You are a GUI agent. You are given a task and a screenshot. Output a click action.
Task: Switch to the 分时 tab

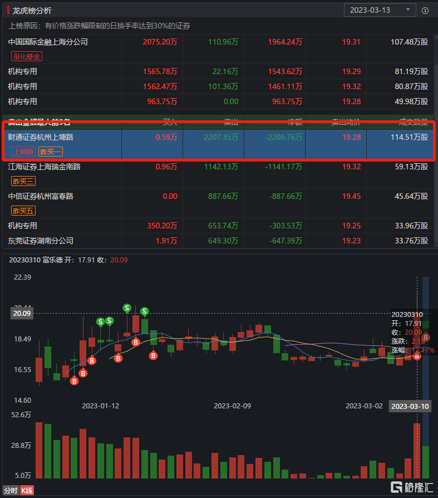(11, 491)
